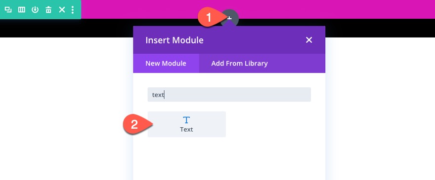Viewport: 435px width, 180px height.
Task: Click the white page area right of the dialog
Action: [380, 108]
